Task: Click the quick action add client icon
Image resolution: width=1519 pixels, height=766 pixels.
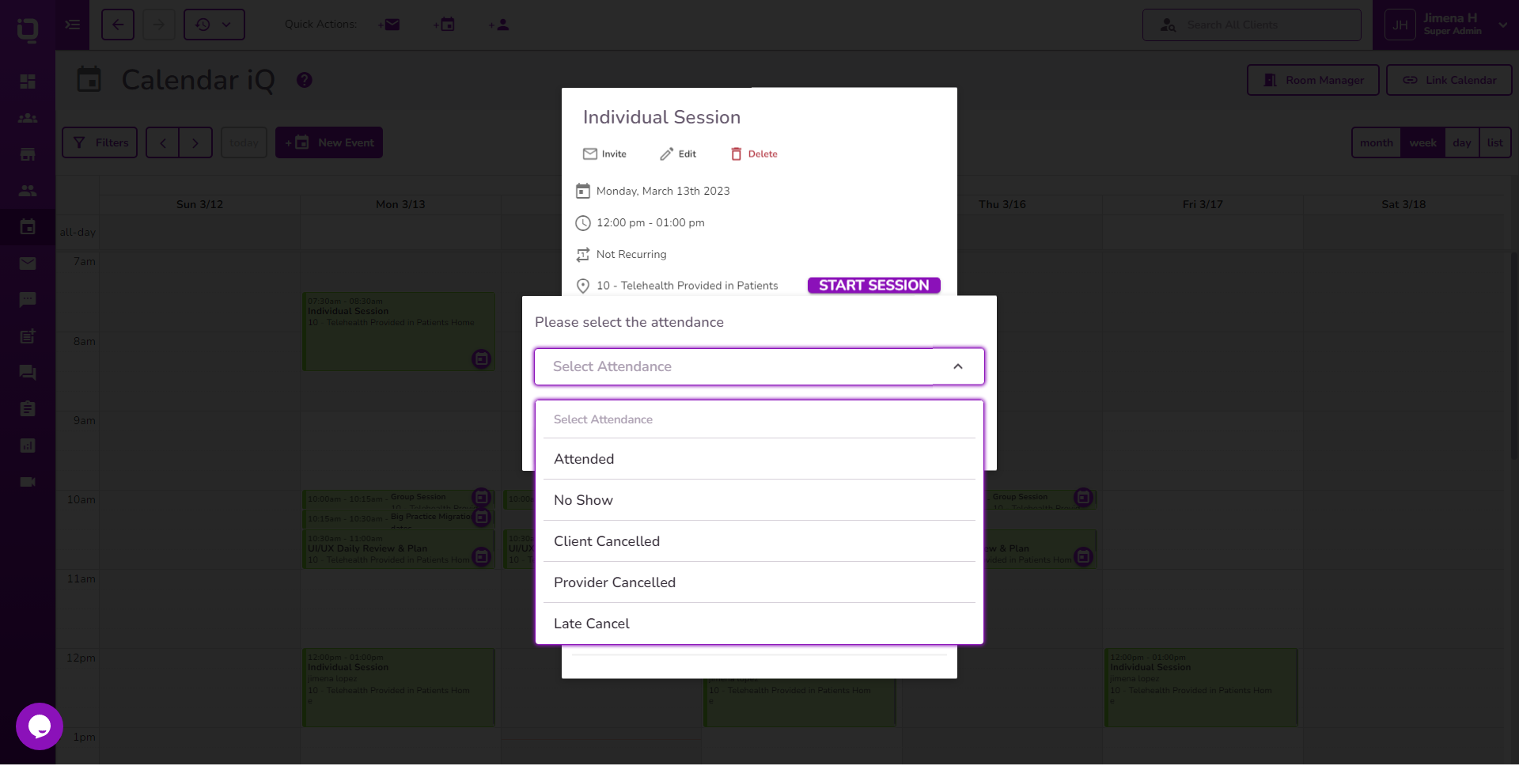Action: pos(499,25)
